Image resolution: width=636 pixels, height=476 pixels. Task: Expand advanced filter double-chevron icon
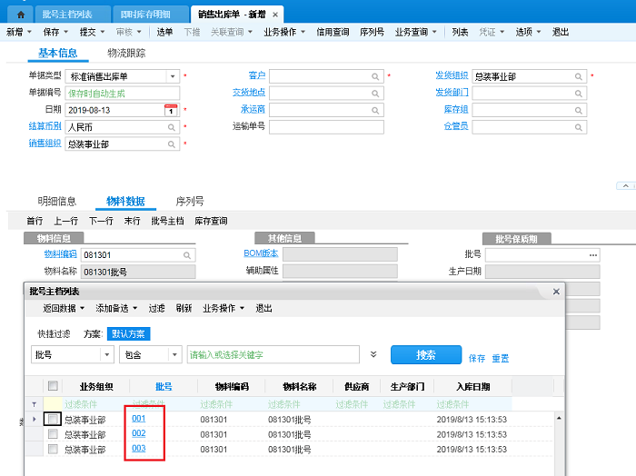[x=373, y=354]
